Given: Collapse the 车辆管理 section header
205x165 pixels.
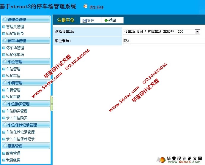Looking at the screenshot, I should click(26, 83).
